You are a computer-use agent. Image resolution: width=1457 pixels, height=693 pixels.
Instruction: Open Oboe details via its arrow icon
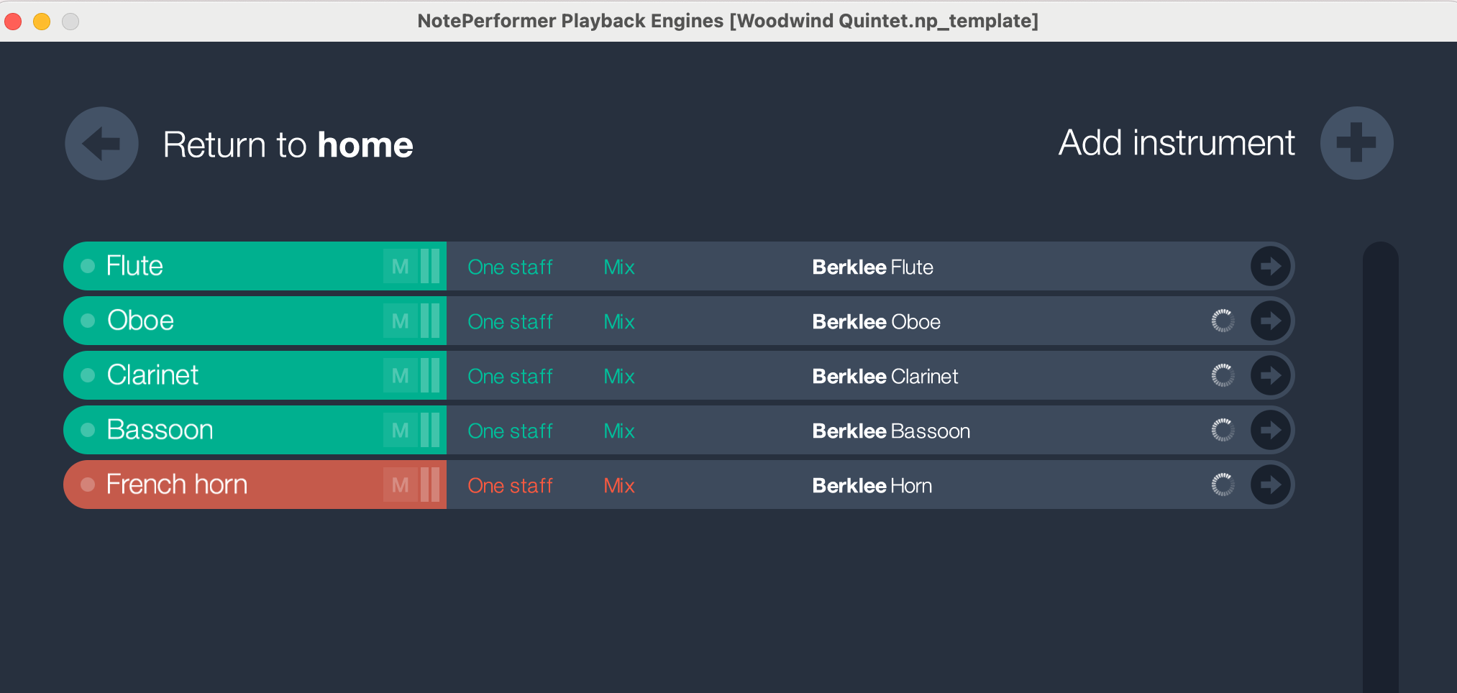[1270, 321]
